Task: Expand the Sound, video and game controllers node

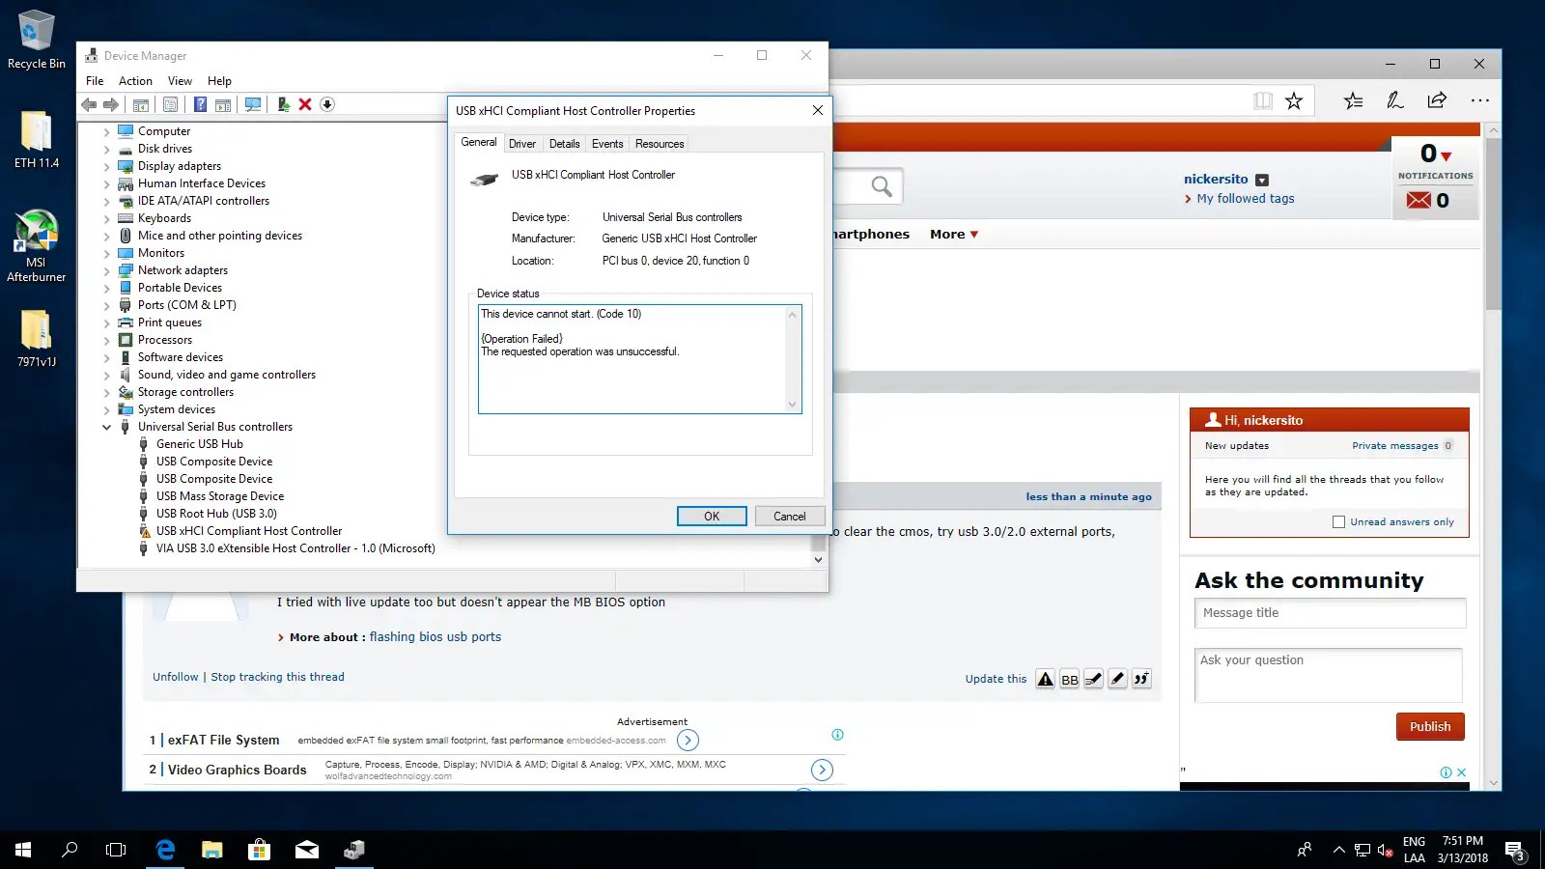Action: pos(107,375)
